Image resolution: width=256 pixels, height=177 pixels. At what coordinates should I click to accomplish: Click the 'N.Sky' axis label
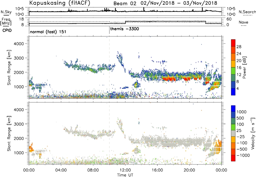point(6,12)
